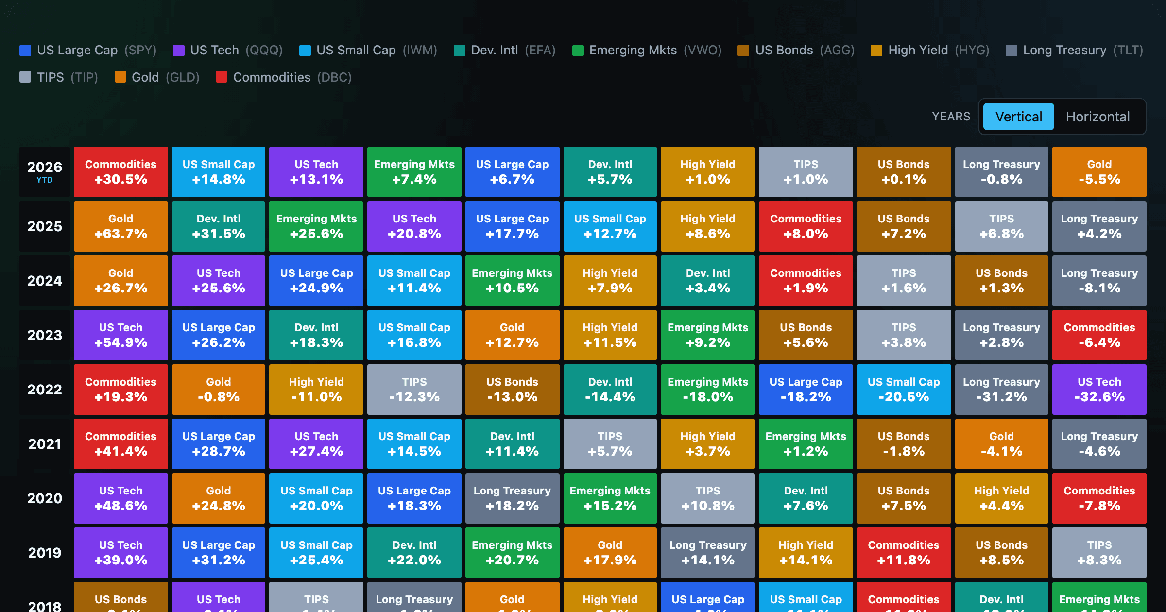Click the US Large Cap +28.7% tile

(x=219, y=444)
